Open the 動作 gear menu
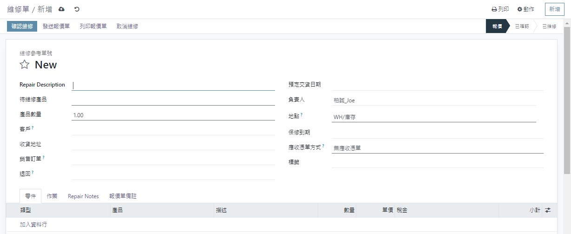Screen dimensions: 571x234 click(525, 9)
